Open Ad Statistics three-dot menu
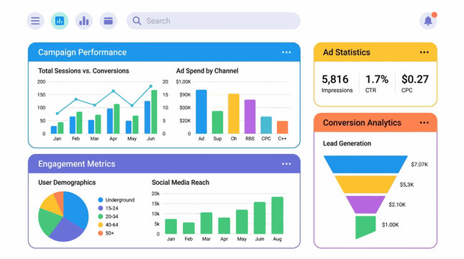The image size is (464, 259). point(424,53)
